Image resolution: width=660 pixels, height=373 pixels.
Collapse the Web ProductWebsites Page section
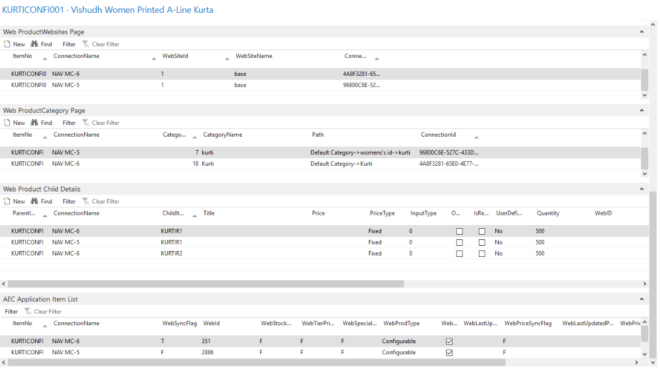point(641,32)
